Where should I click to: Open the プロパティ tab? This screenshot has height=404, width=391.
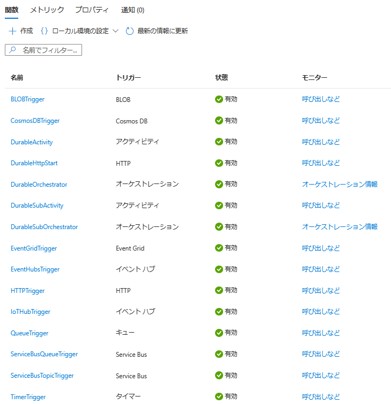pos(92,10)
